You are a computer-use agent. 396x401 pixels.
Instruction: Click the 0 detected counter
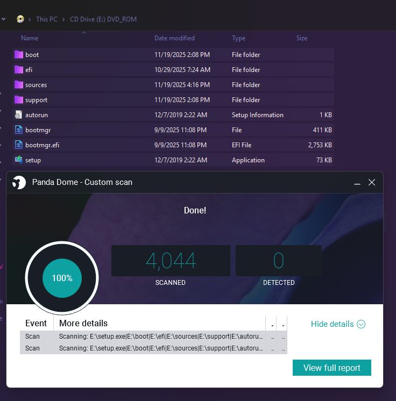point(279,261)
